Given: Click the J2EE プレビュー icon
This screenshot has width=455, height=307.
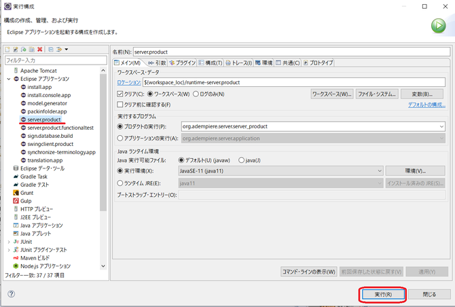Looking at the screenshot, I should (16, 217).
